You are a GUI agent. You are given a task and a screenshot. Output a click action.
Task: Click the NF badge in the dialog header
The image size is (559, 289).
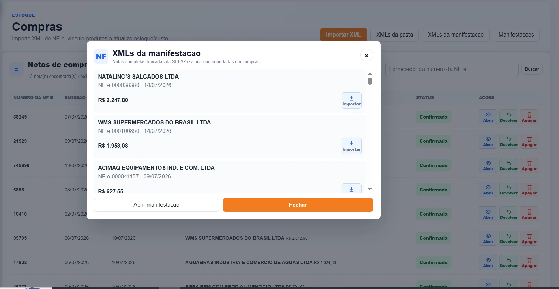coord(101,57)
